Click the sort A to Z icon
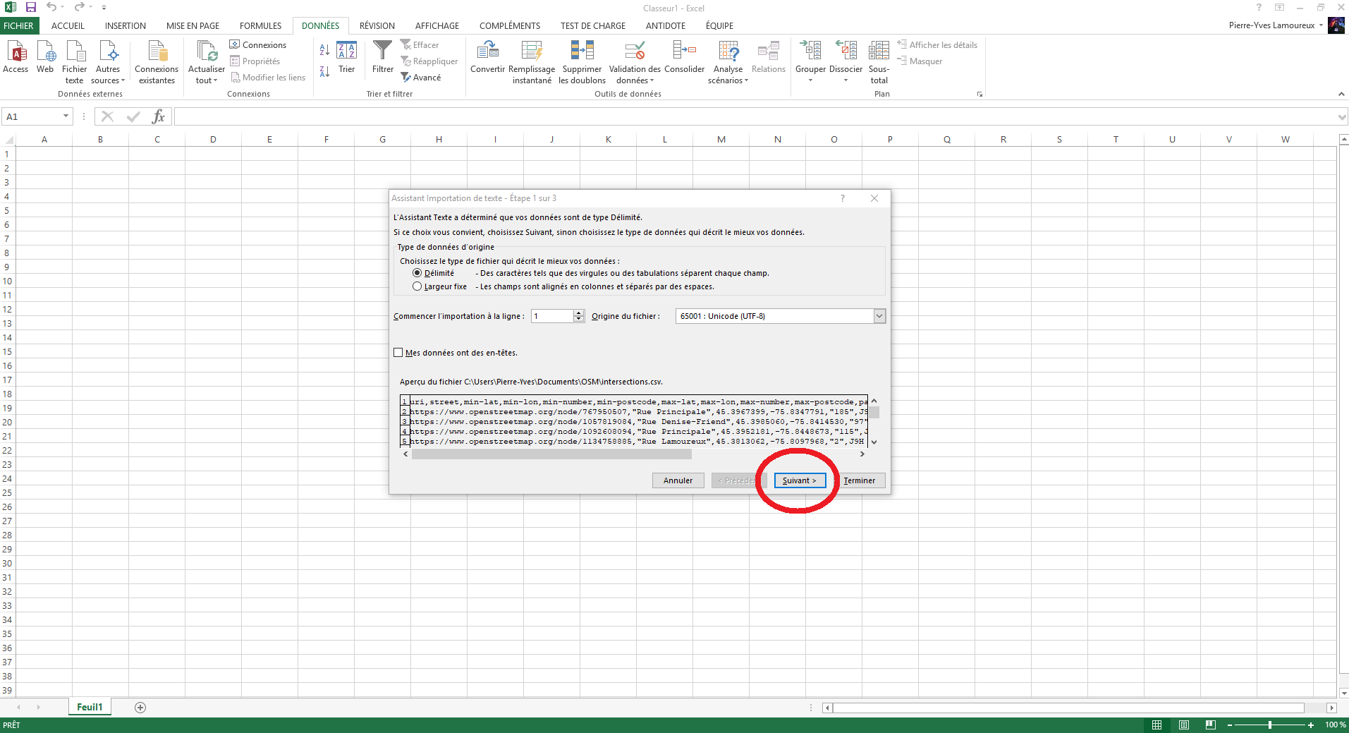 tap(324, 50)
